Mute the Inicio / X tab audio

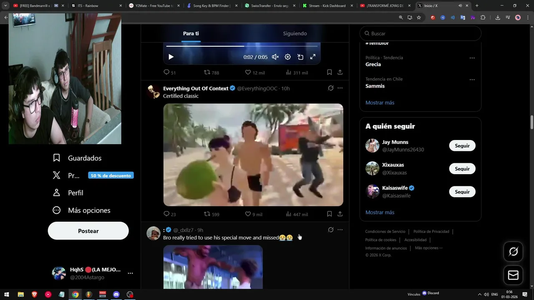pyautogui.click(x=460, y=6)
